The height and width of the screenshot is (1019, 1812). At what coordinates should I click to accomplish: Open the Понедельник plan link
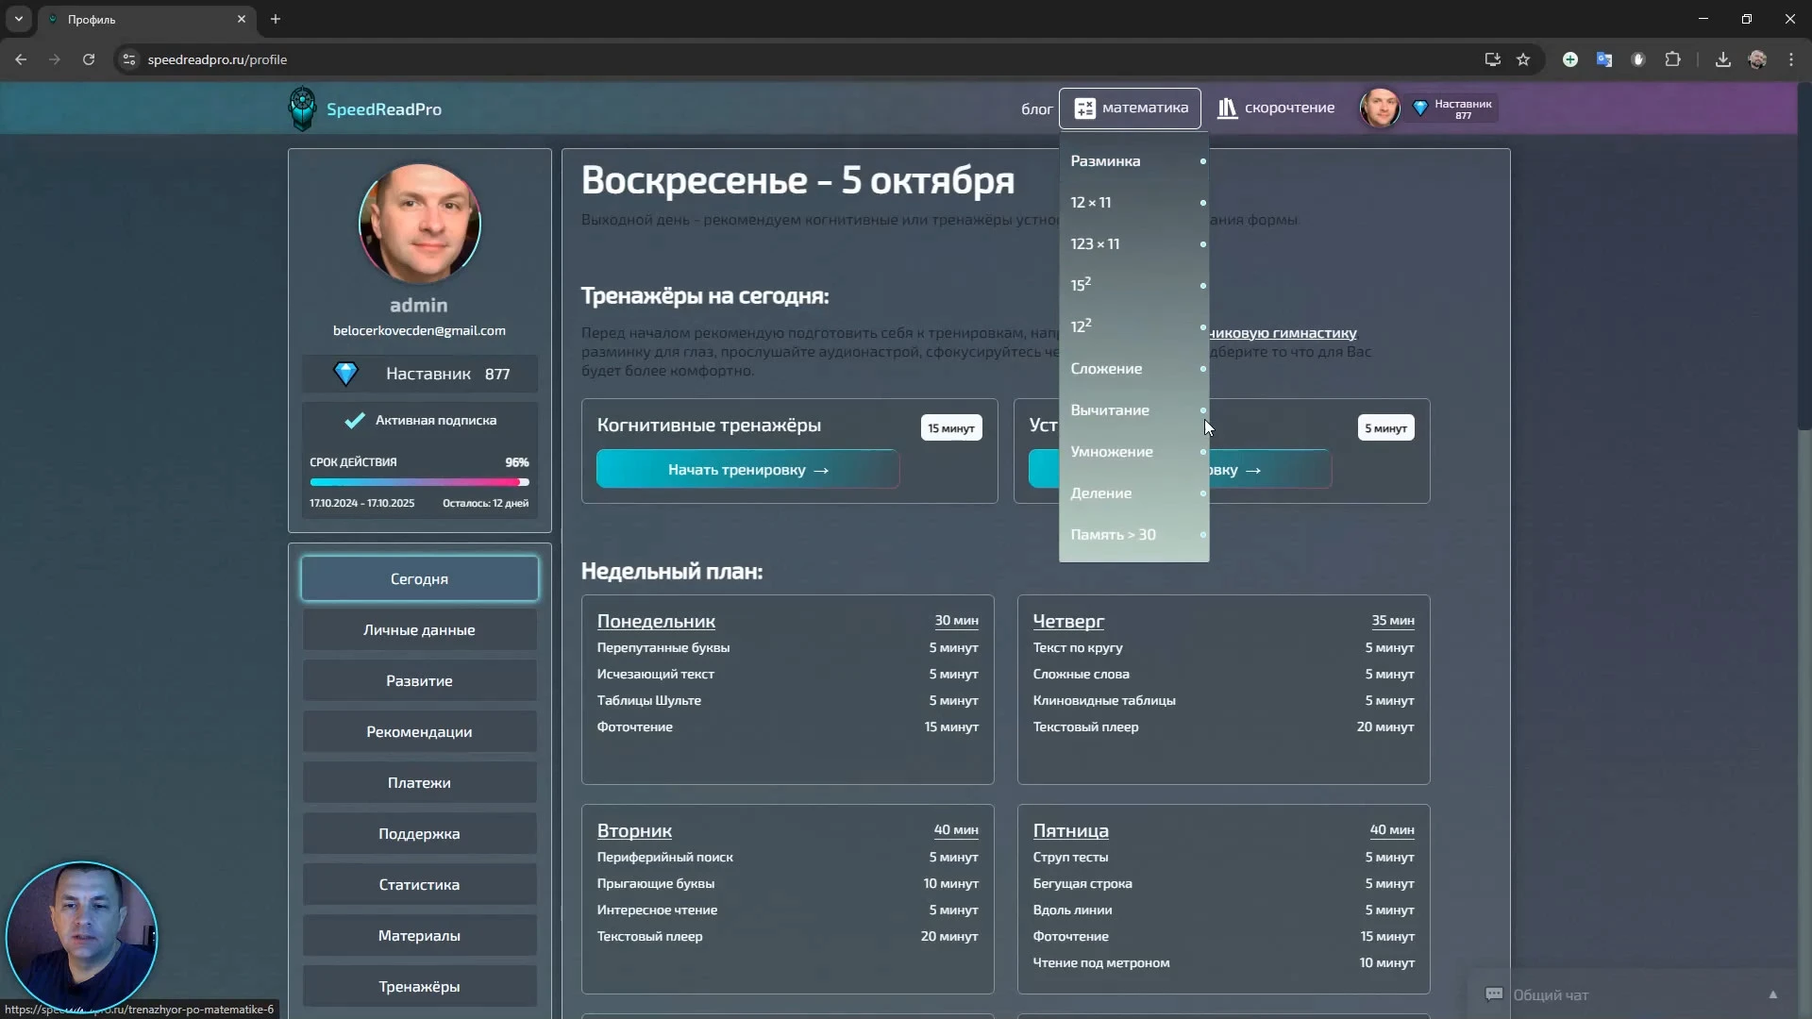656,621
